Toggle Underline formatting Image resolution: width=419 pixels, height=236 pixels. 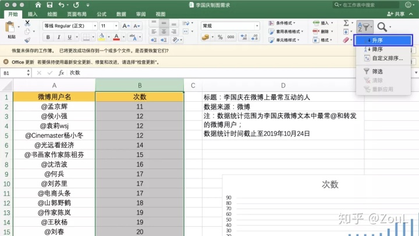69,37
